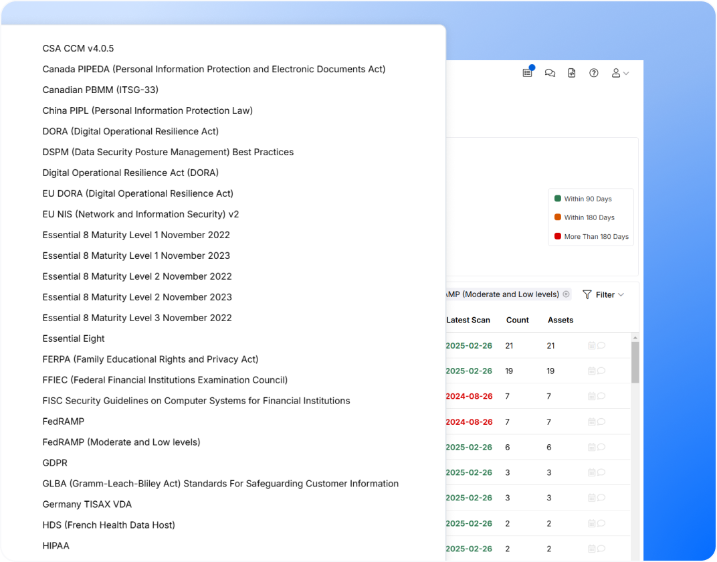Select Canada PIPEDA framework option
717x562 pixels.
click(x=214, y=69)
